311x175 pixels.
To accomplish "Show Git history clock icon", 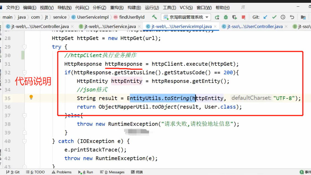I will click(283, 17).
